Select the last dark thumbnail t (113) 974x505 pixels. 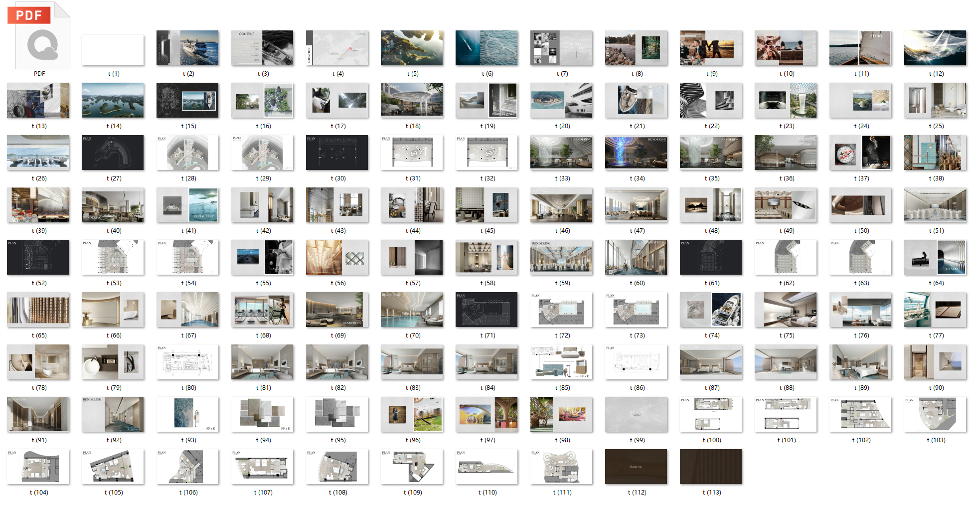pos(711,467)
